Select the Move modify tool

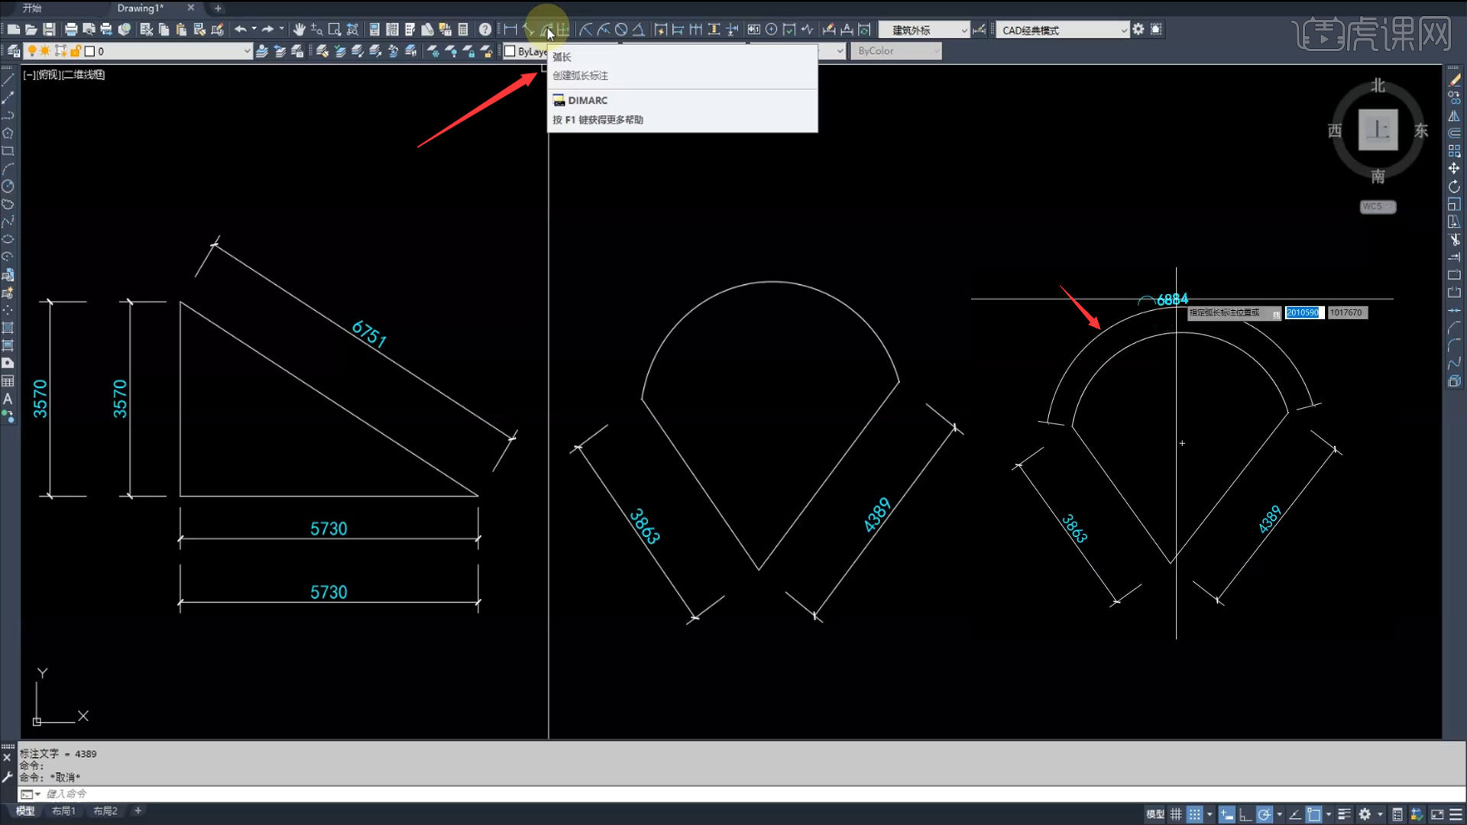point(1454,168)
